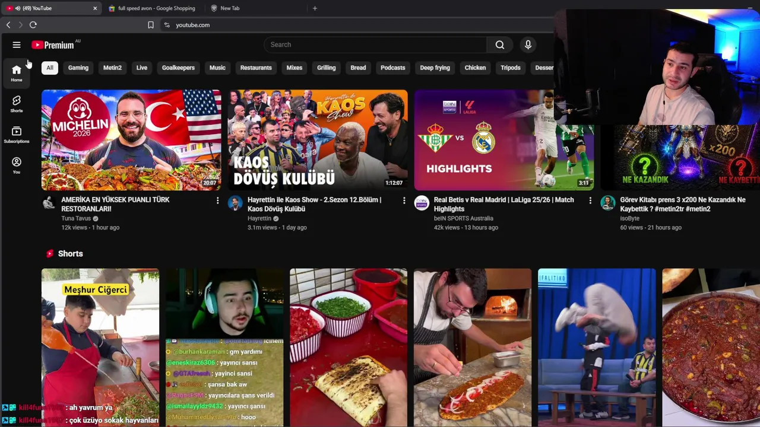Open the Ne Kazandık Metin2 thumbnail
This screenshot has width=760, height=427.
pyautogui.click(x=680, y=158)
